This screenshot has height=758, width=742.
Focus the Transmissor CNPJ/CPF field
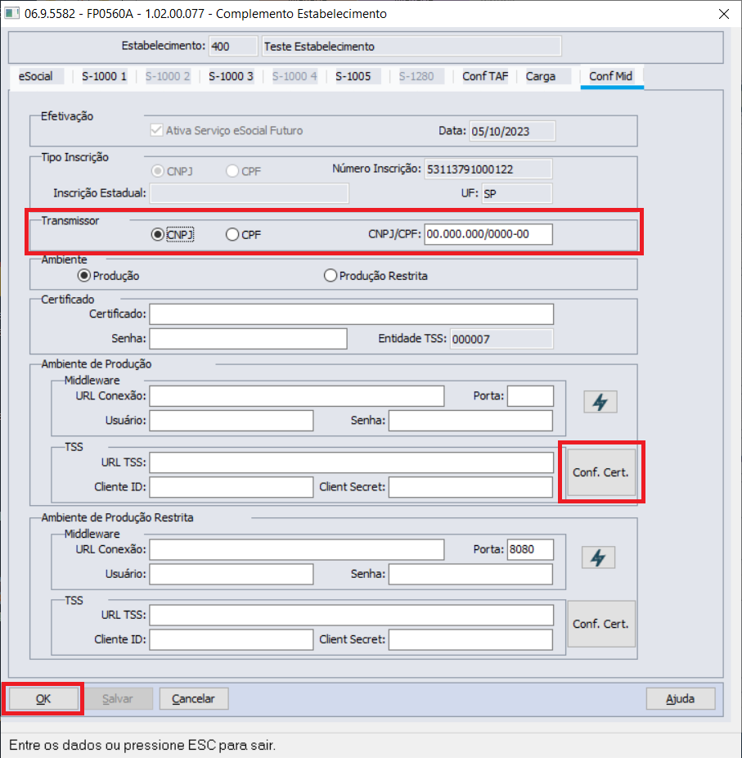click(x=488, y=234)
